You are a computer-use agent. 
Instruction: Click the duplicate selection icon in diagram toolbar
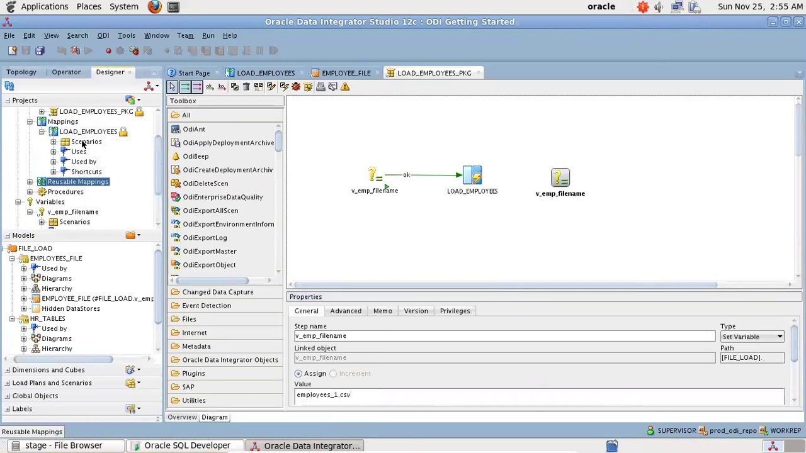click(x=235, y=87)
